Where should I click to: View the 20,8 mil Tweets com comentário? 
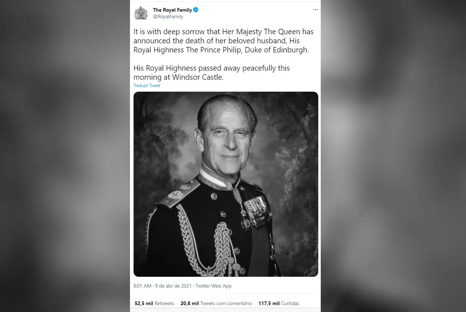(216, 303)
